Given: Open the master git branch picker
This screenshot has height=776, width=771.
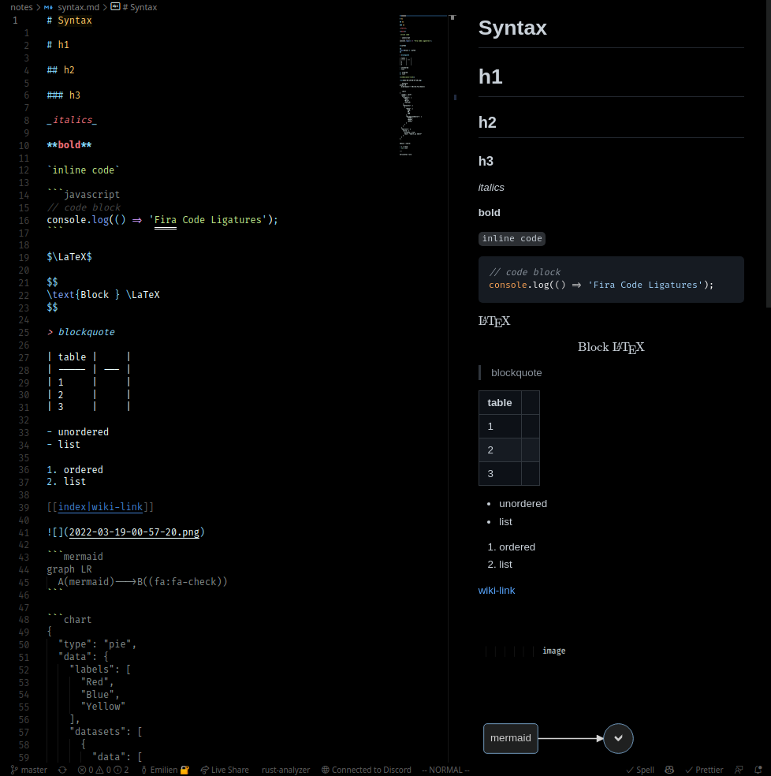Looking at the screenshot, I should tap(28, 770).
